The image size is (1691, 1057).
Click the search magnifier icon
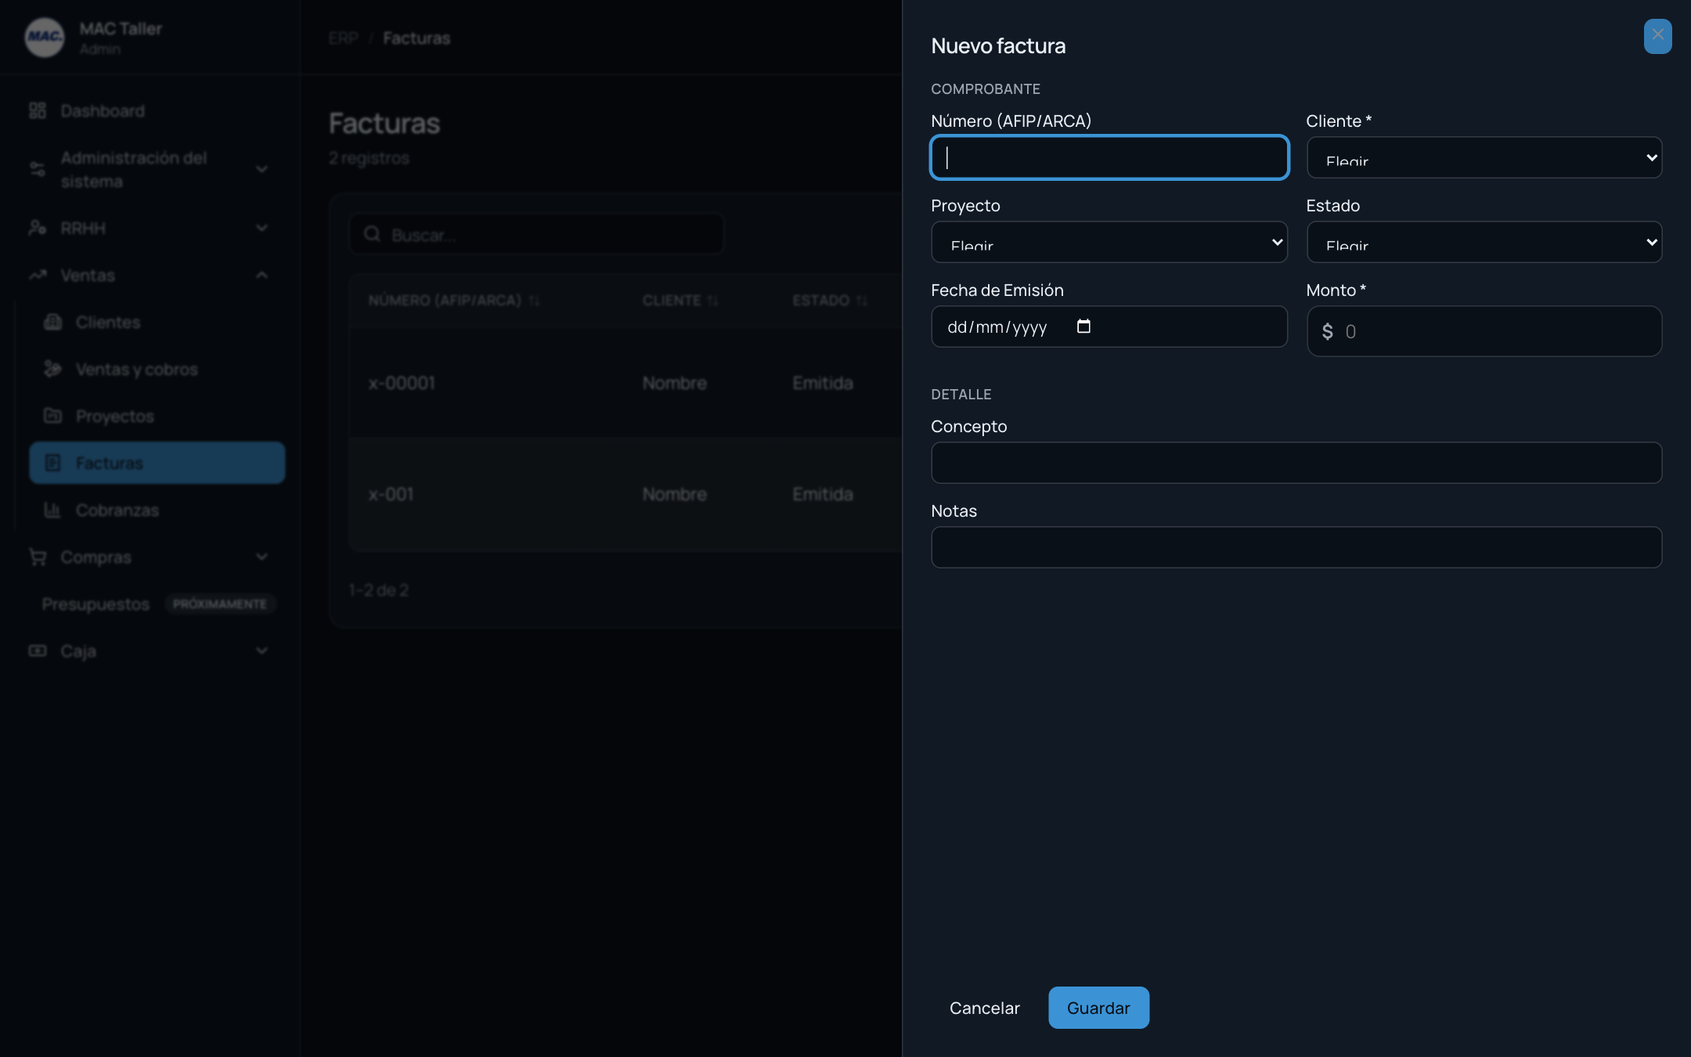pos(373,234)
